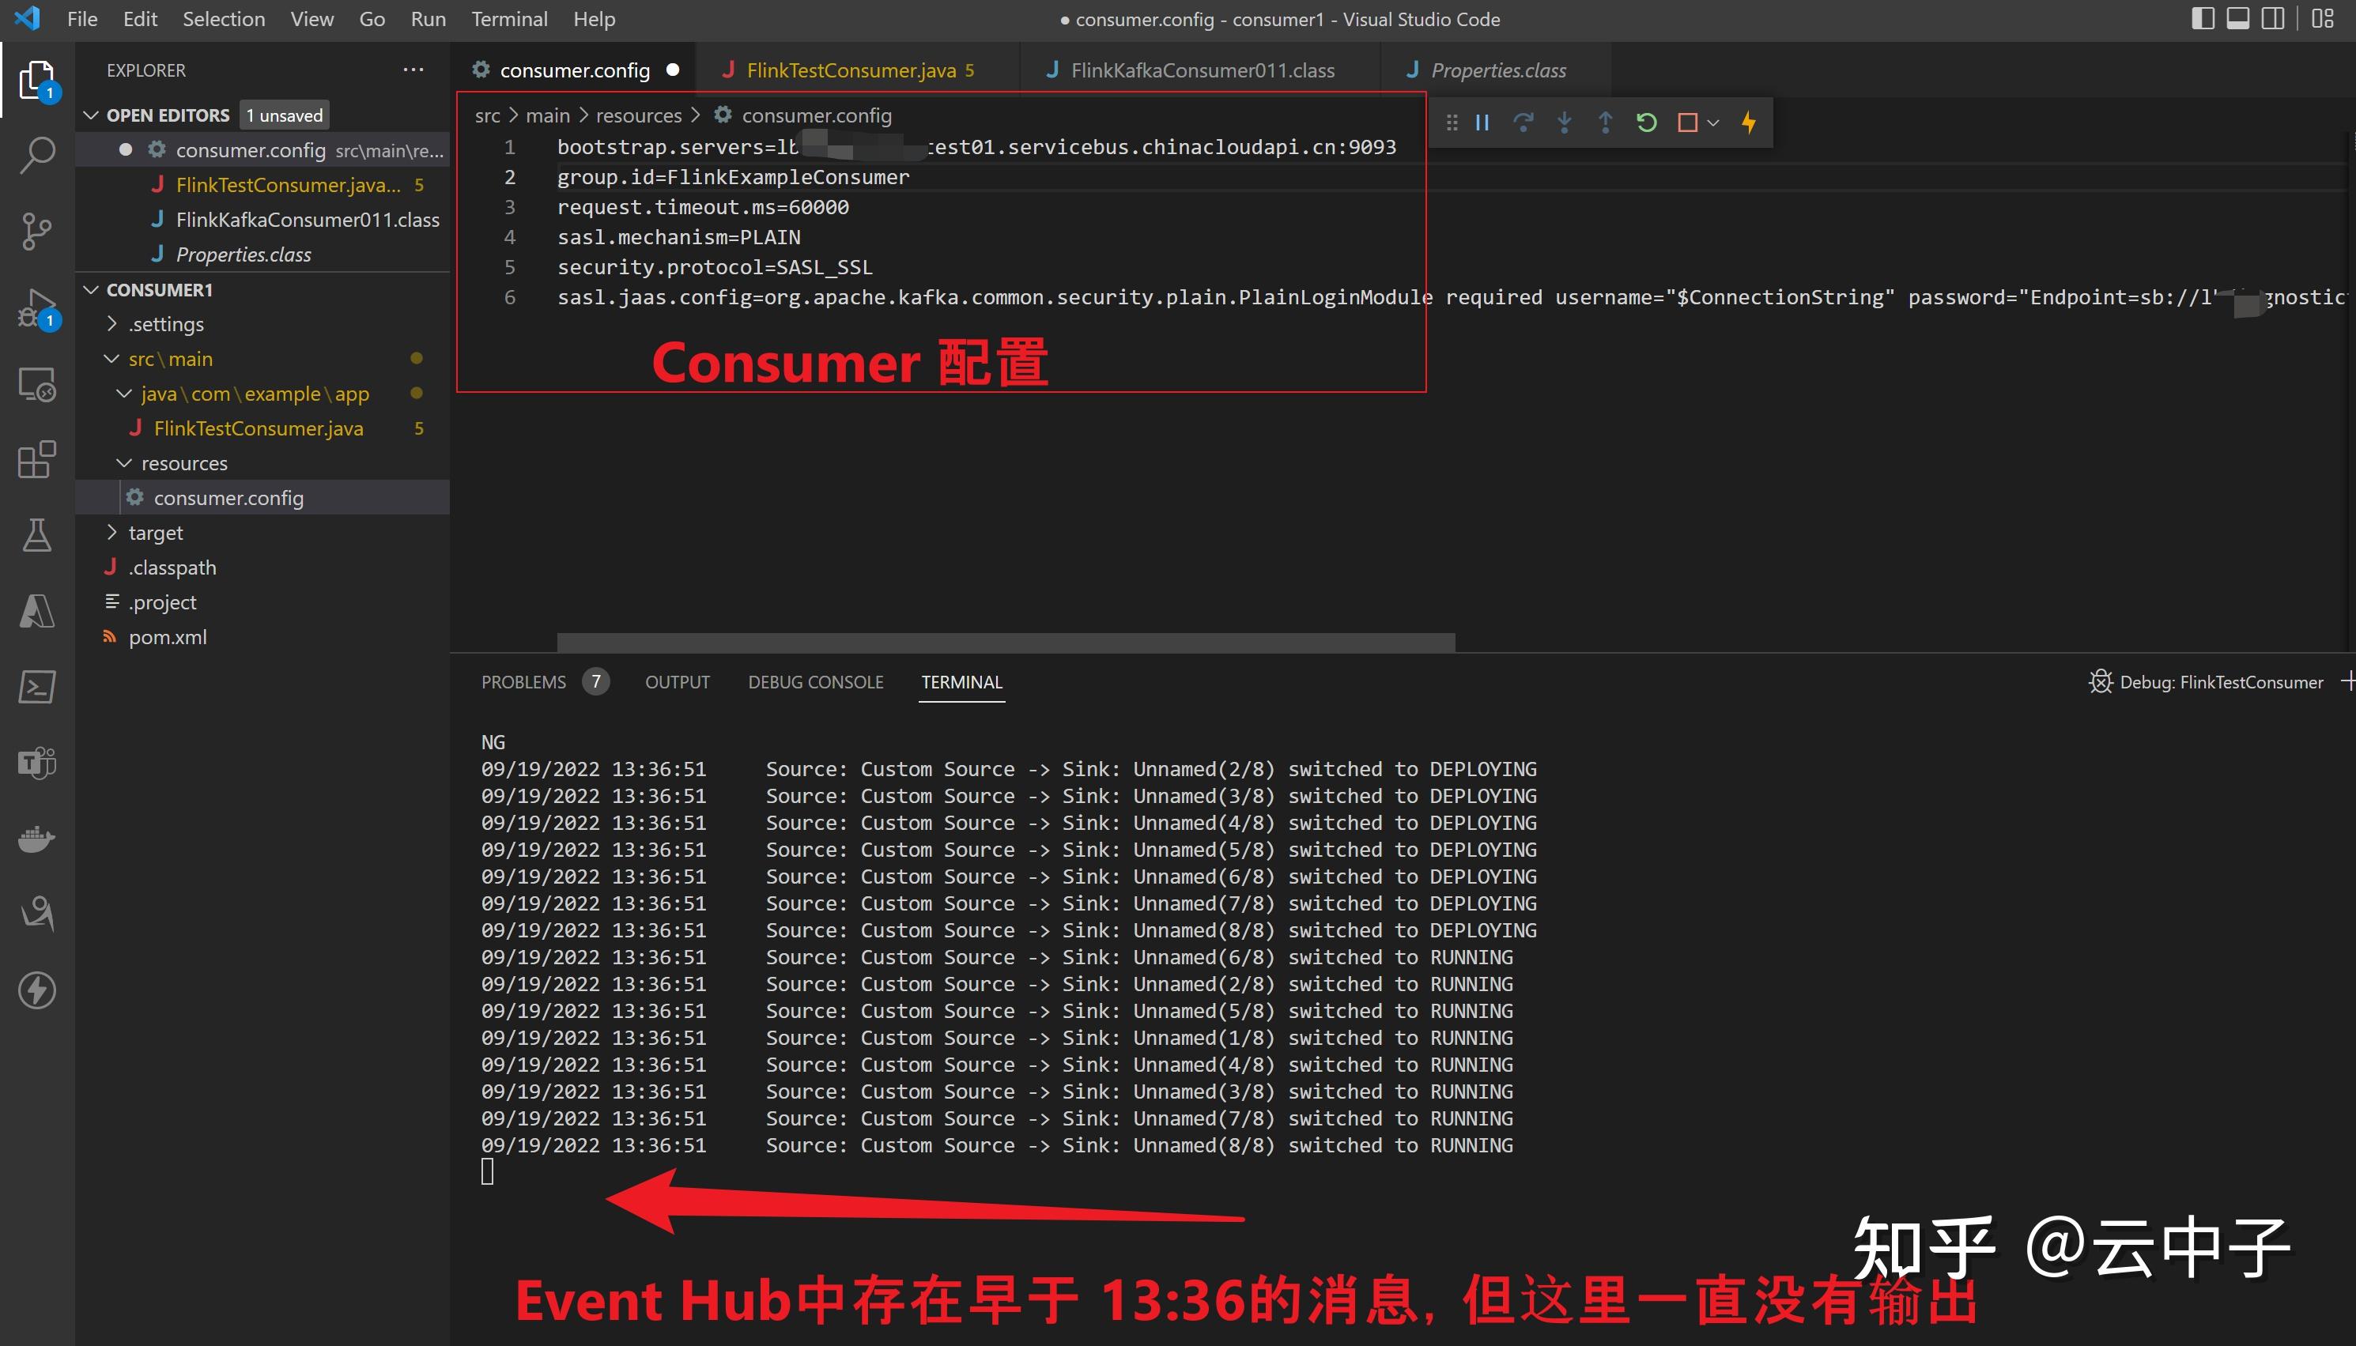Open the Azure extension sidebar

(37, 610)
